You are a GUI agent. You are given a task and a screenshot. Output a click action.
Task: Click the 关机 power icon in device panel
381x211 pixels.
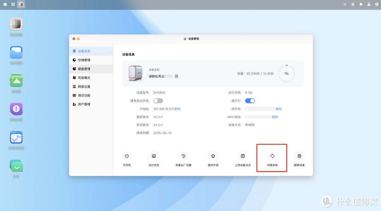(x=127, y=156)
